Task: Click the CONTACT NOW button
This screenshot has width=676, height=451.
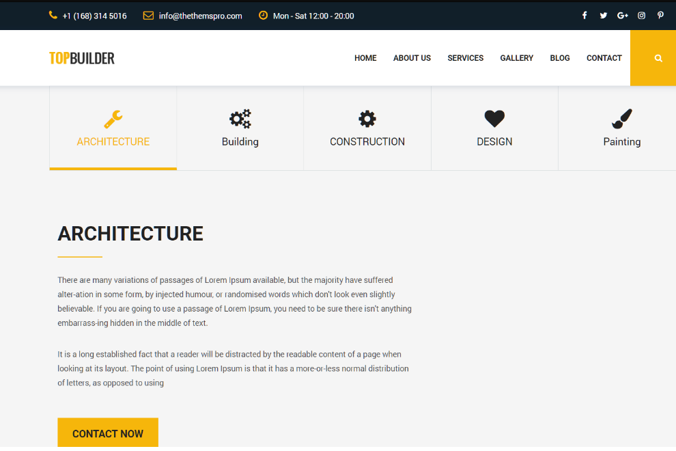Action: tap(108, 433)
